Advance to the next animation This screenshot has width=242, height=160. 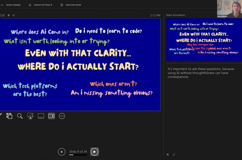coord(95,151)
